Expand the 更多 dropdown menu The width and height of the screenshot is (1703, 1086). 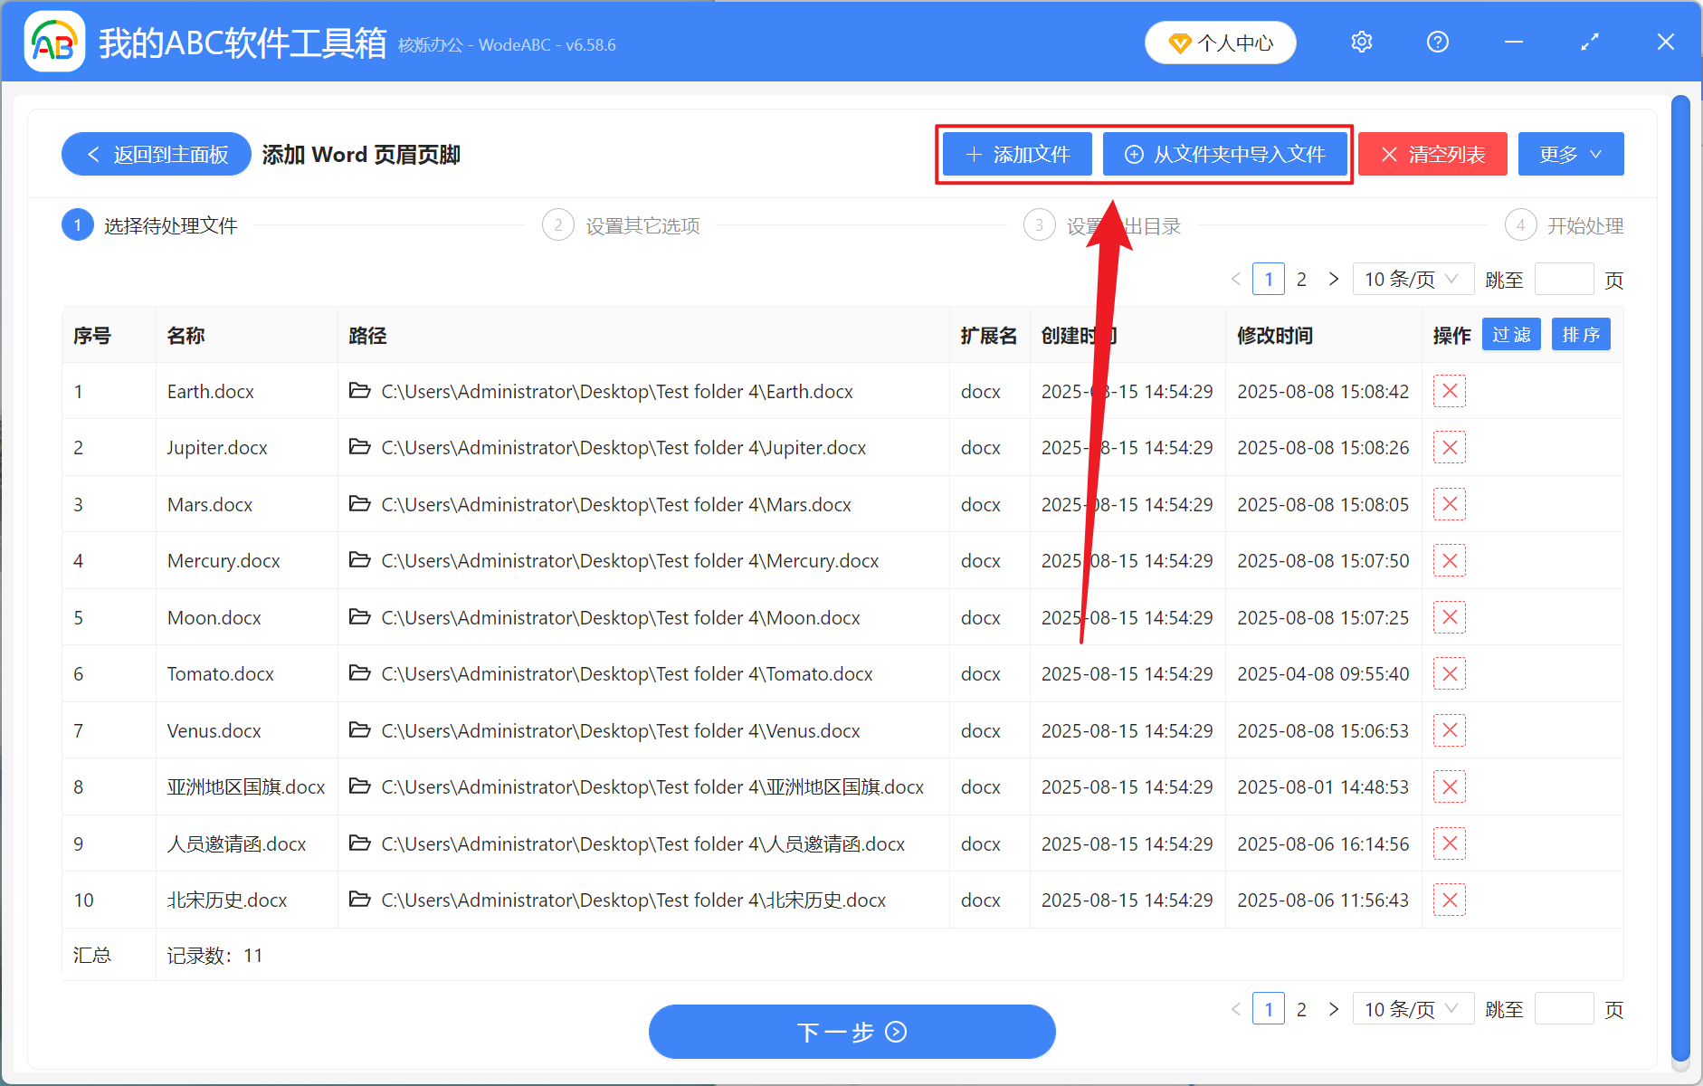pyautogui.click(x=1570, y=154)
